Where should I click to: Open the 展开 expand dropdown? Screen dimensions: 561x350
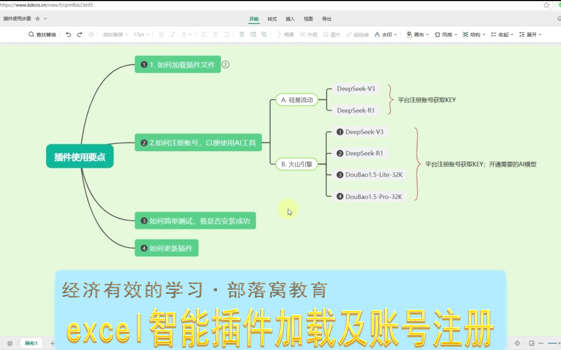(x=530, y=34)
